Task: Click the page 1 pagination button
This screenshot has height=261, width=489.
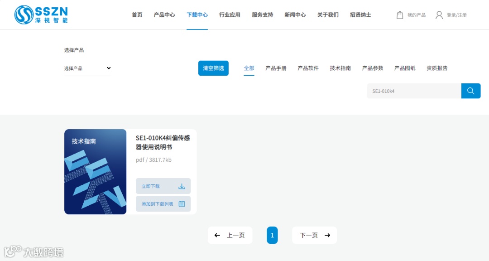Action: (272, 235)
